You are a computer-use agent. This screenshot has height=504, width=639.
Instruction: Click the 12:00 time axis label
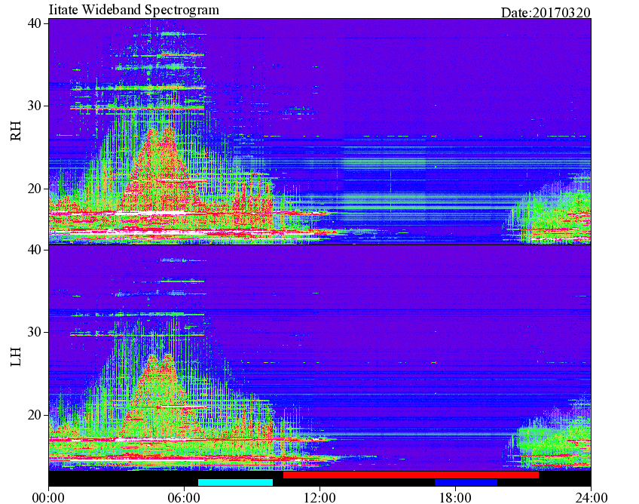319,497
